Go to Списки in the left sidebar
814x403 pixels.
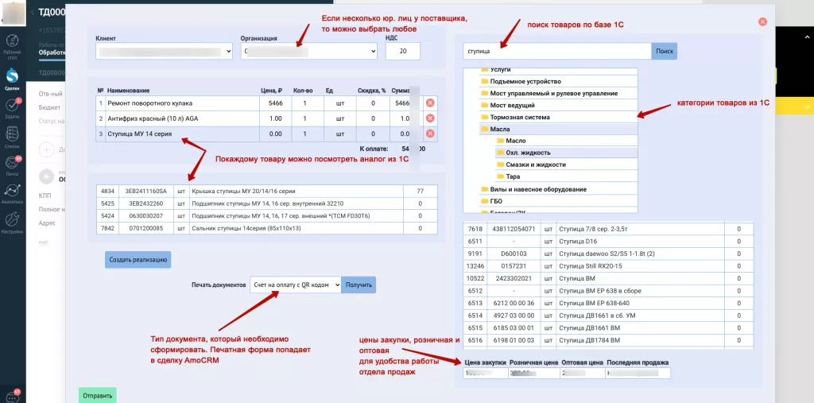click(12, 137)
